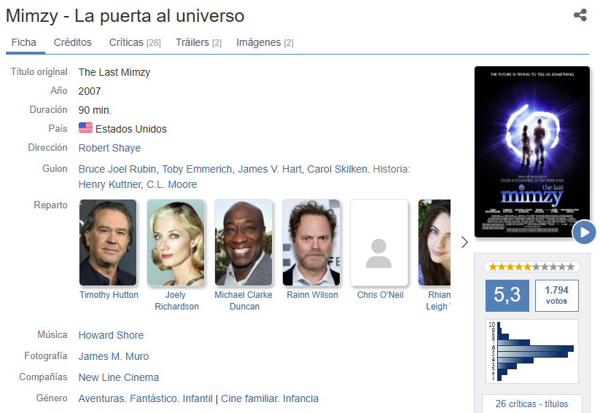Rate the film using star bar
Viewport: 600px width, 413px height.
click(x=531, y=267)
